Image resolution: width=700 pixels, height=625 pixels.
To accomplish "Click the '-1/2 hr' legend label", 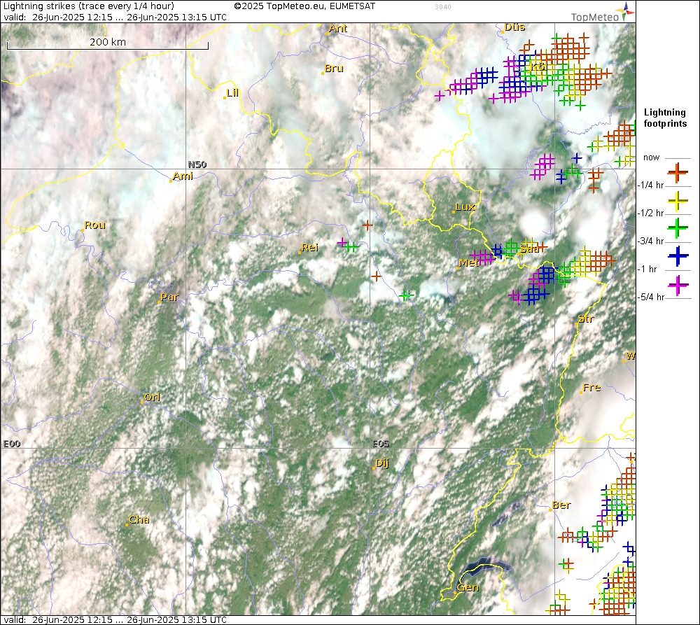I will 650,213.
